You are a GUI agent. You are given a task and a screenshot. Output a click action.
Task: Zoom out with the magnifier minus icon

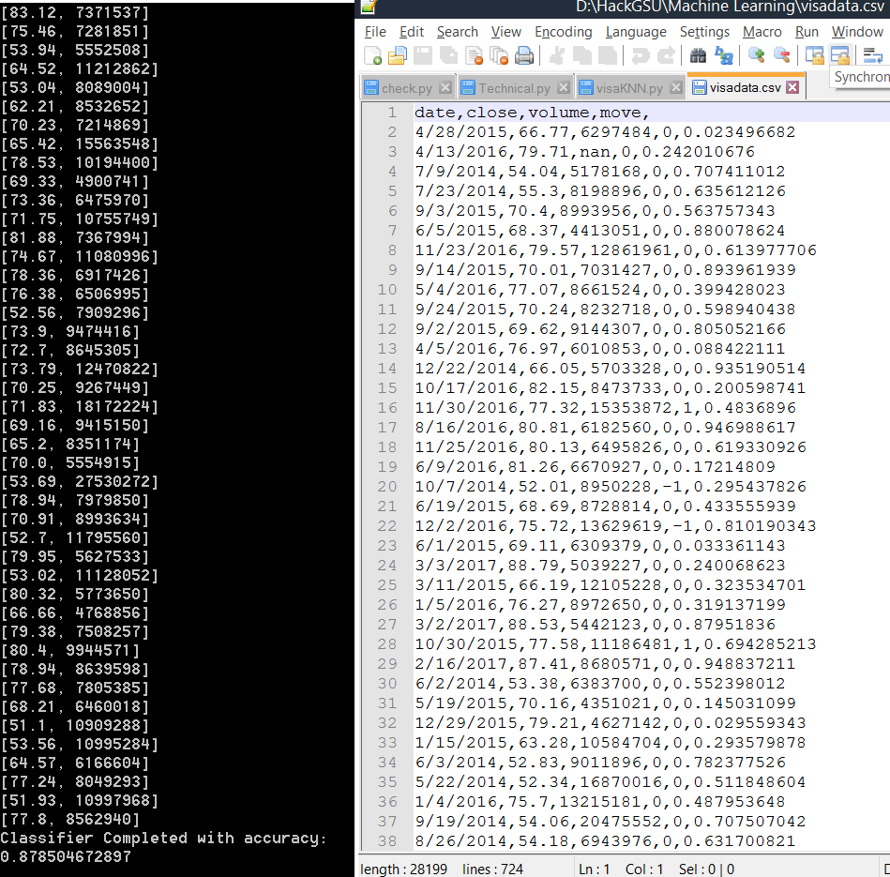click(781, 55)
